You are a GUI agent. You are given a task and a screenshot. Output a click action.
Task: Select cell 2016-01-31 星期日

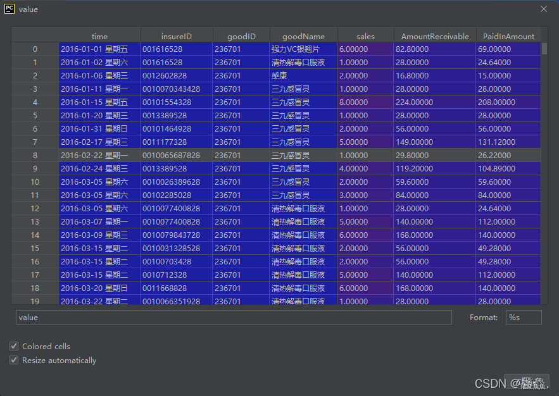[99, 129]
